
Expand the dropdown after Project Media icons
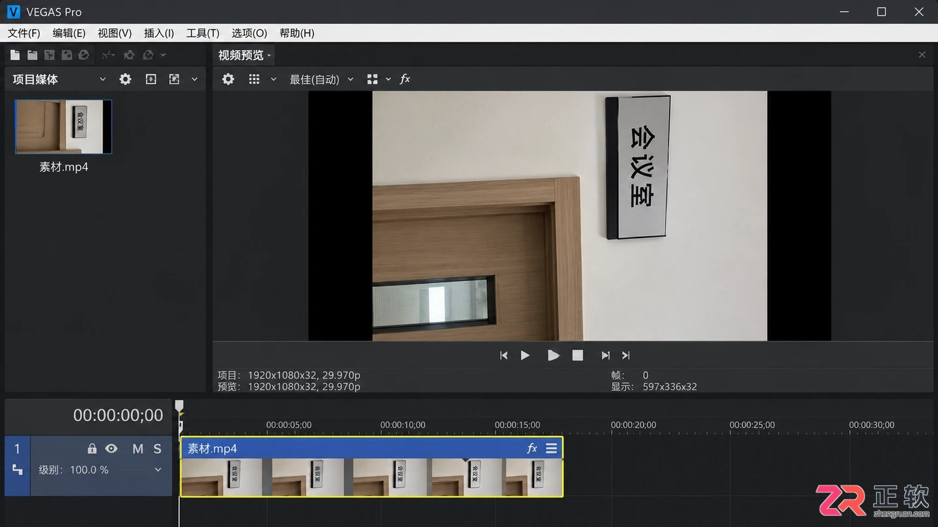coord(194,79)
